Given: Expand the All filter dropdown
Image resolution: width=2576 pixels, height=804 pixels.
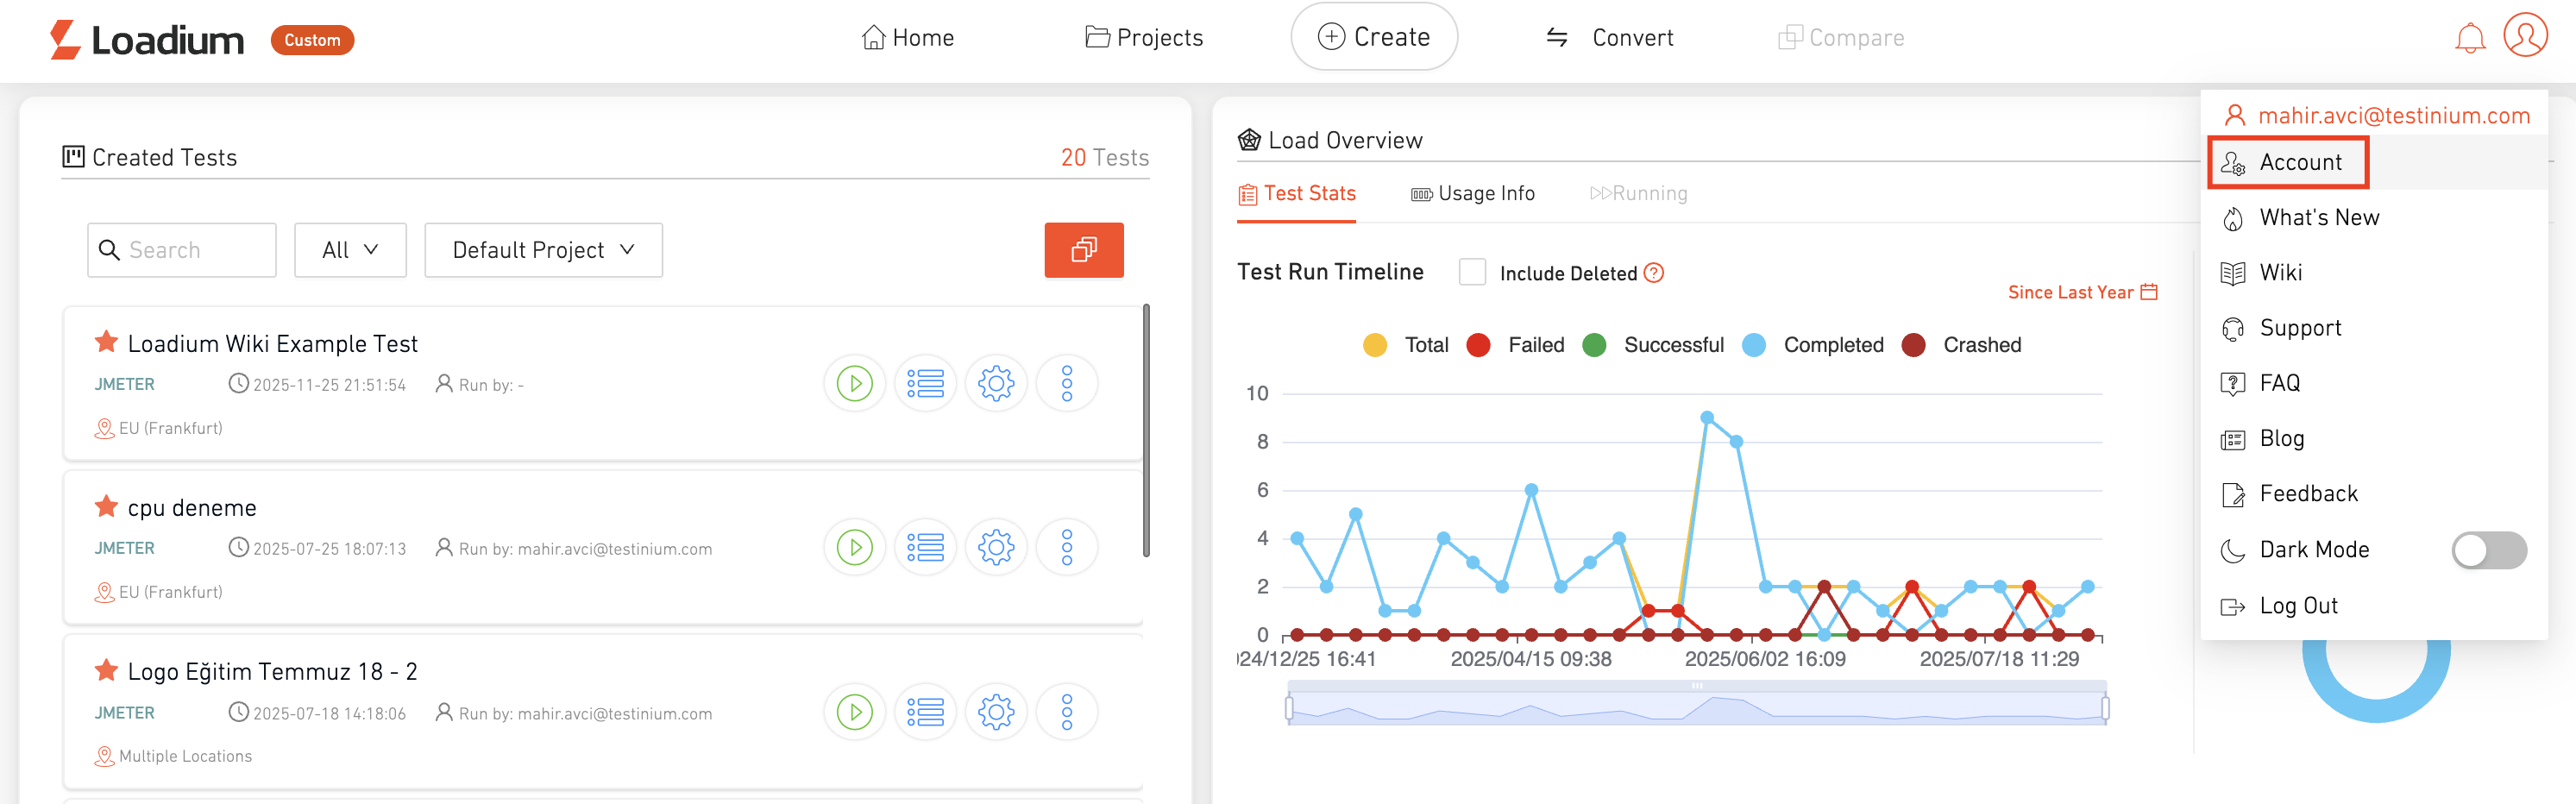Looking at the screenshot, I should [350, 250].
